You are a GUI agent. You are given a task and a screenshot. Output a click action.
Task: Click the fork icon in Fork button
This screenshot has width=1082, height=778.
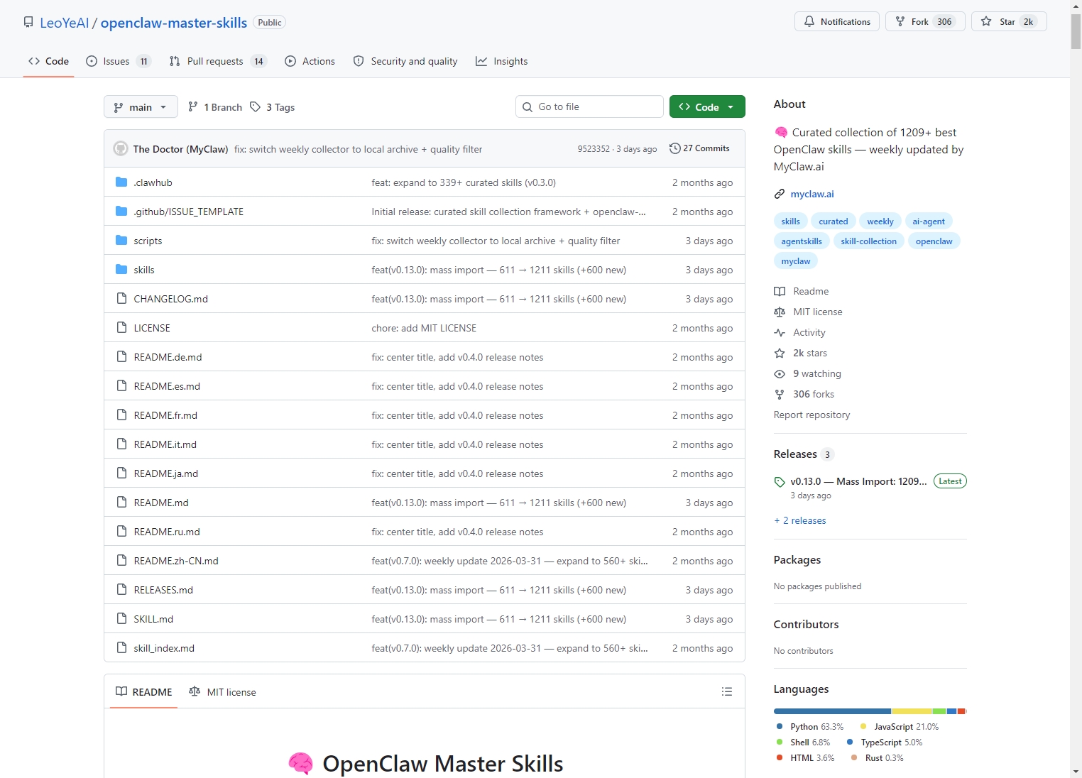[x=900, y=21]
